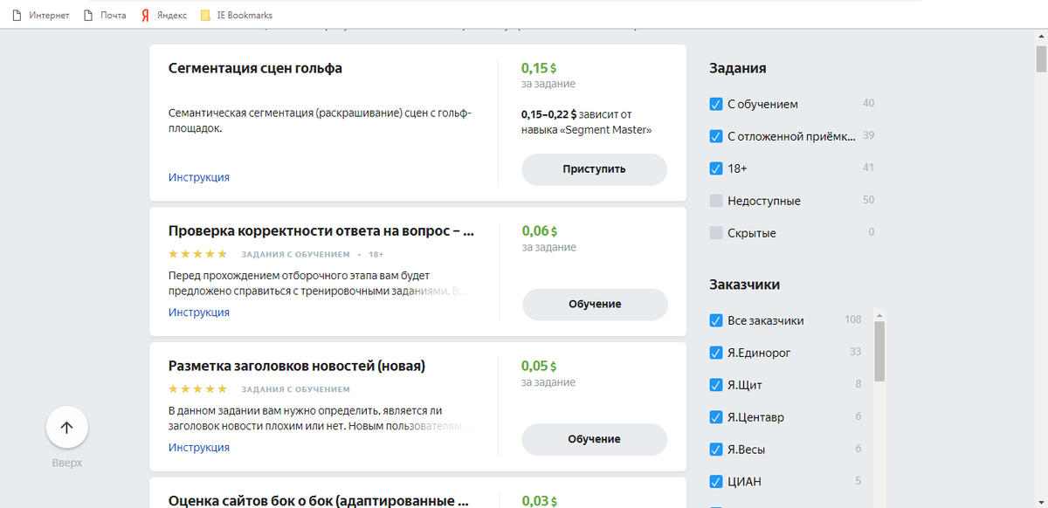Viewport: 1048px width, 508px height.
Task: Toggle the С отложенной приёмкой checkbox
Action: point(716,136)
